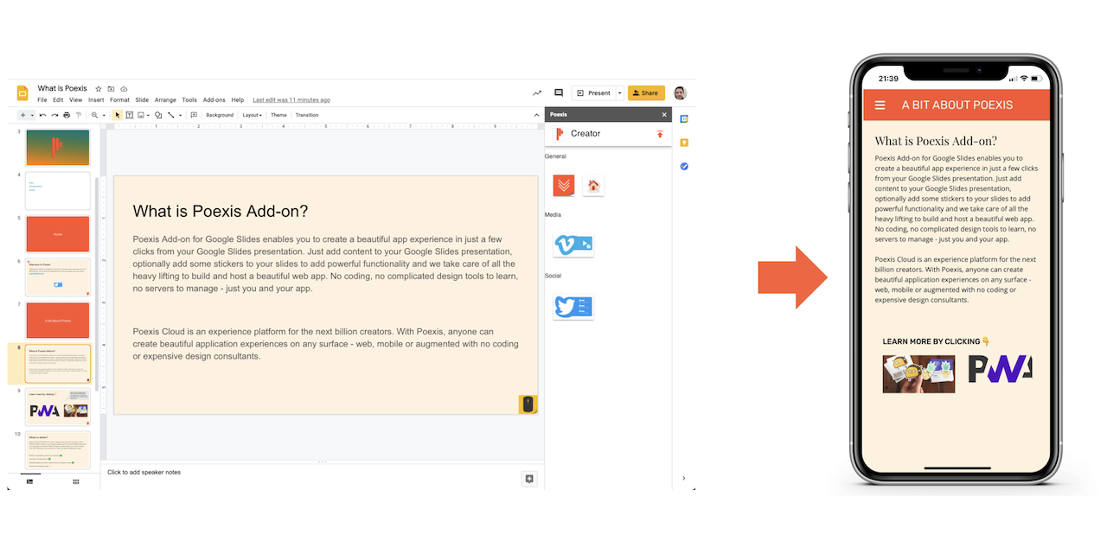Select the orange chevrons sticker under General
This screenshot has width=1107, height=547.
click(x=564, y=185)
